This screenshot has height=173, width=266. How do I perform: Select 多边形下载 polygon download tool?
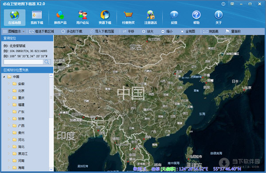(x=72, y=31)
